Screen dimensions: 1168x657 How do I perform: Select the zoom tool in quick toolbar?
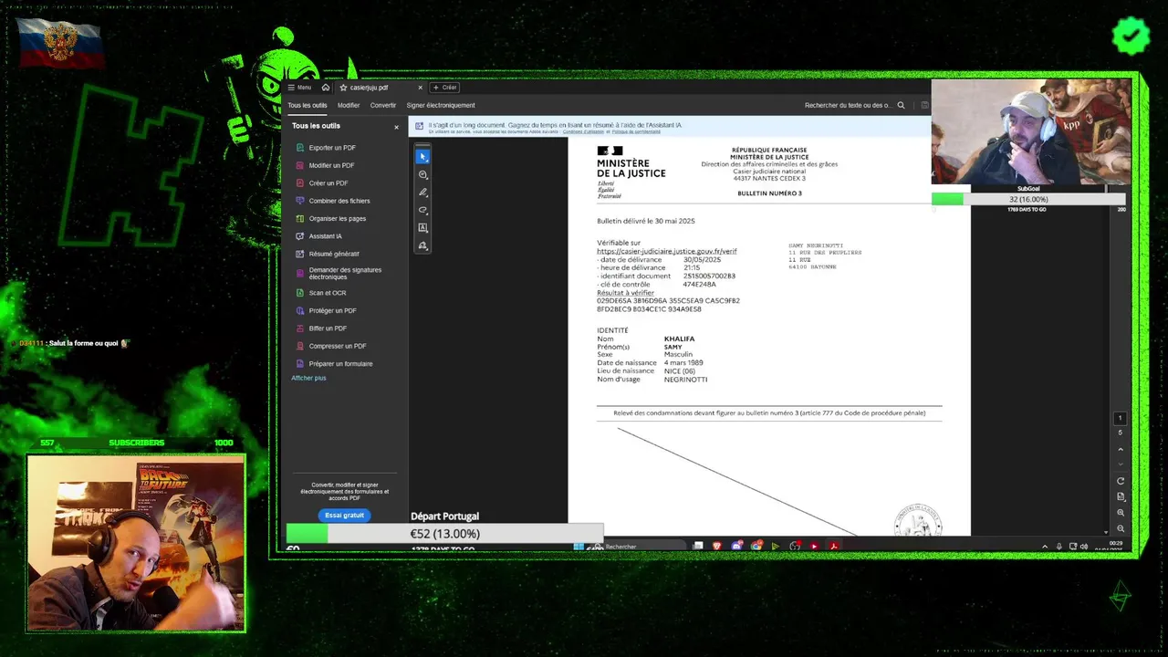pos(422,174)
